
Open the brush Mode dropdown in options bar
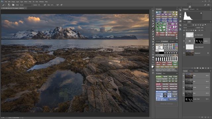click(x=26, y=5)
